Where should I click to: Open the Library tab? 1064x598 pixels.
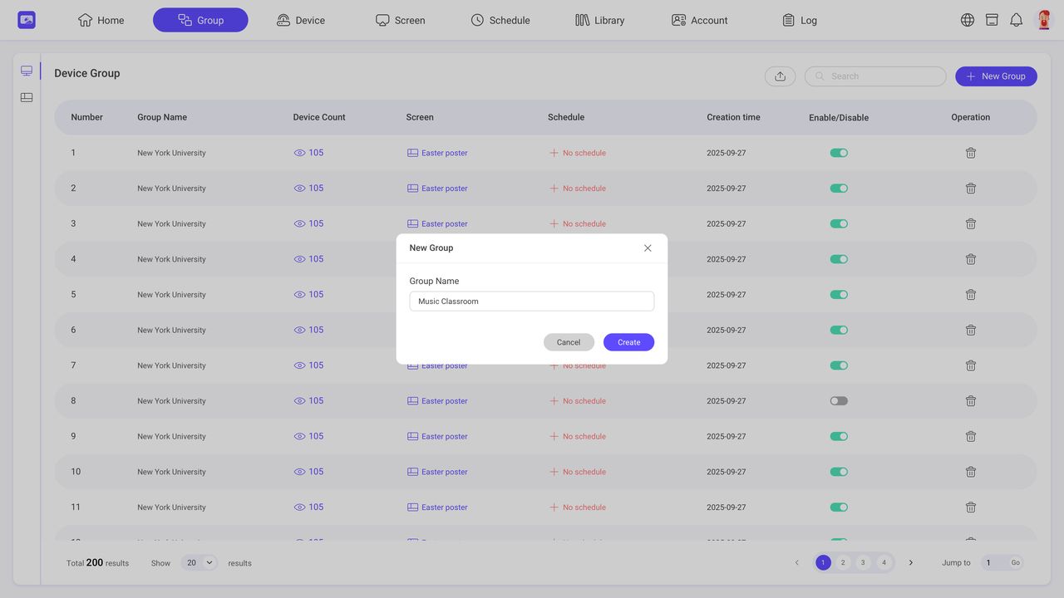pyautogui.click(x=599, y=20)
